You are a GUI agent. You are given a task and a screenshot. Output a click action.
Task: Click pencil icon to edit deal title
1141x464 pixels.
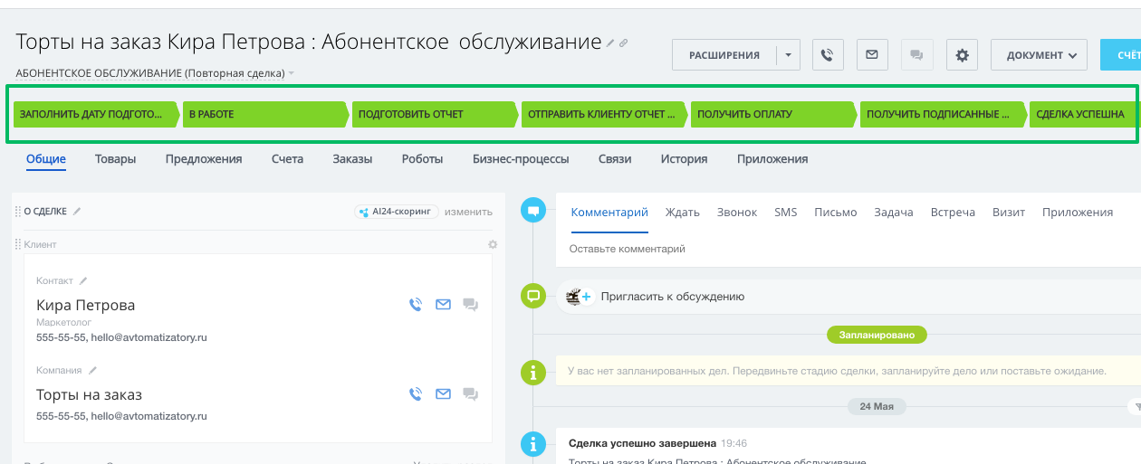point(610,43)
